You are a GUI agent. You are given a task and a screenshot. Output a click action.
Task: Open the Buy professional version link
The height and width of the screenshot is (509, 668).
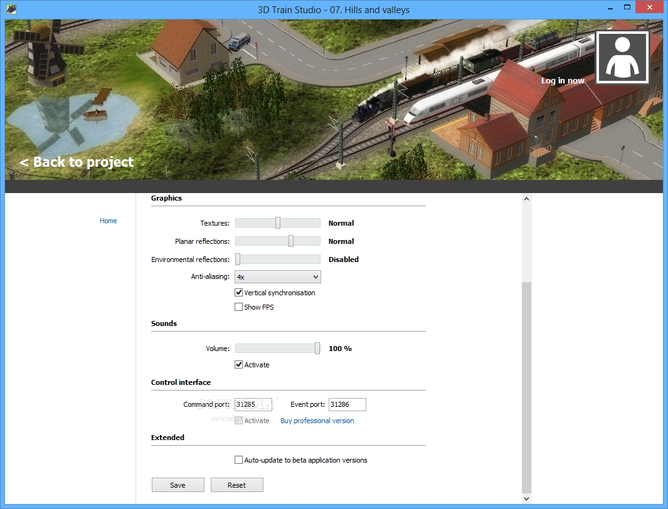click(317, 421)
